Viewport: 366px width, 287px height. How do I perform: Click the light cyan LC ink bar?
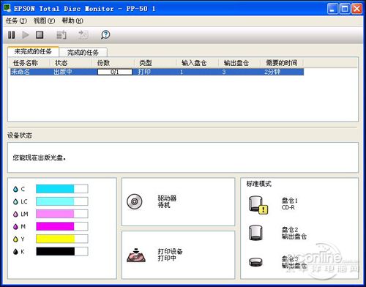[62, 201]
